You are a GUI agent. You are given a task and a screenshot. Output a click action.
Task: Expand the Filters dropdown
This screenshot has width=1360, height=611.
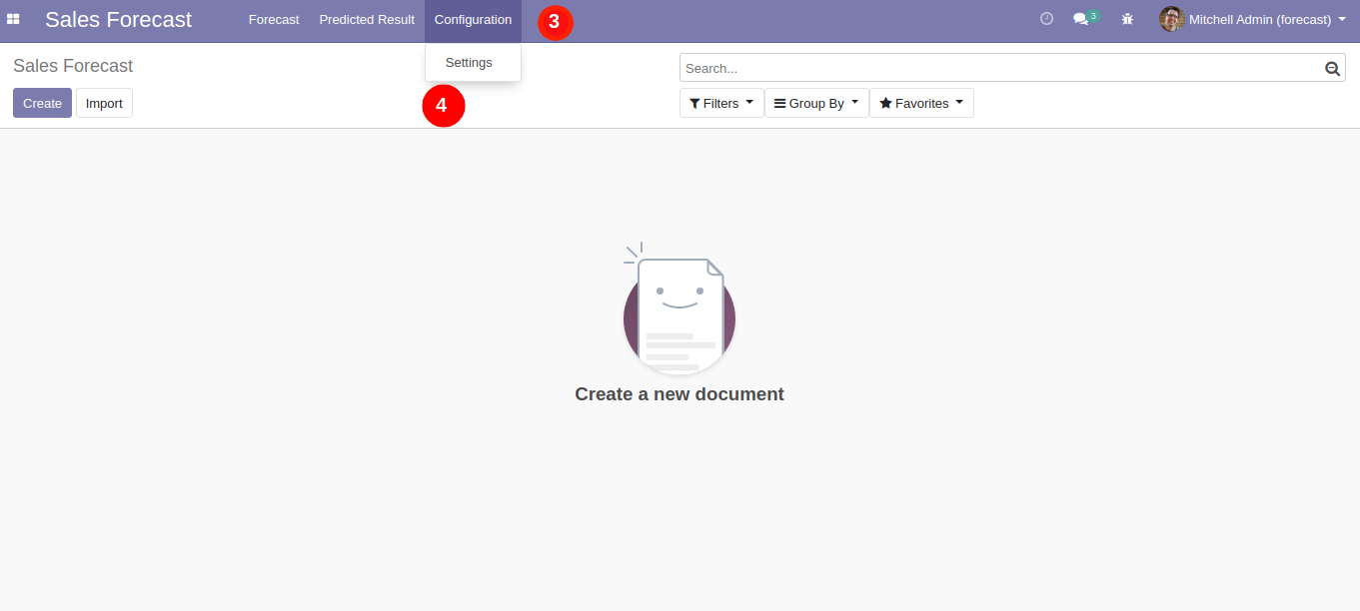click(x=721, y=103)
